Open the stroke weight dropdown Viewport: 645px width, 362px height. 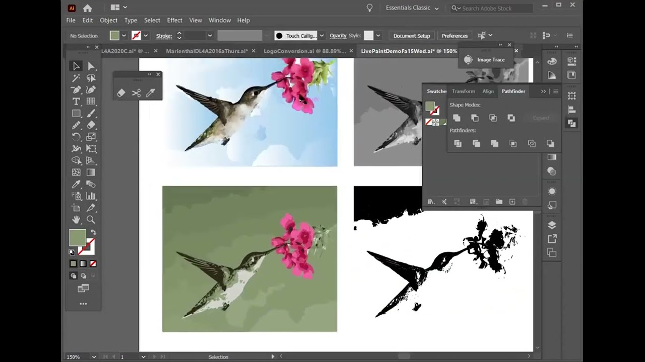(210, 36)
